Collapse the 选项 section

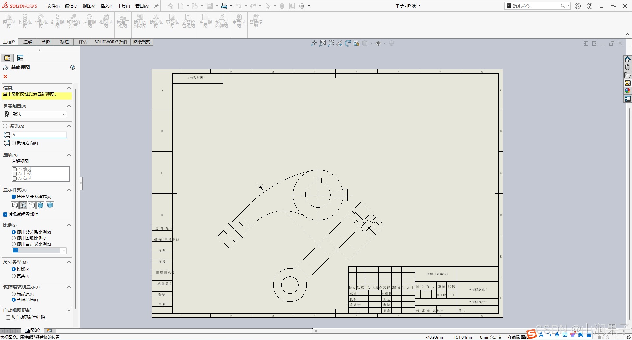coord(69,155)
